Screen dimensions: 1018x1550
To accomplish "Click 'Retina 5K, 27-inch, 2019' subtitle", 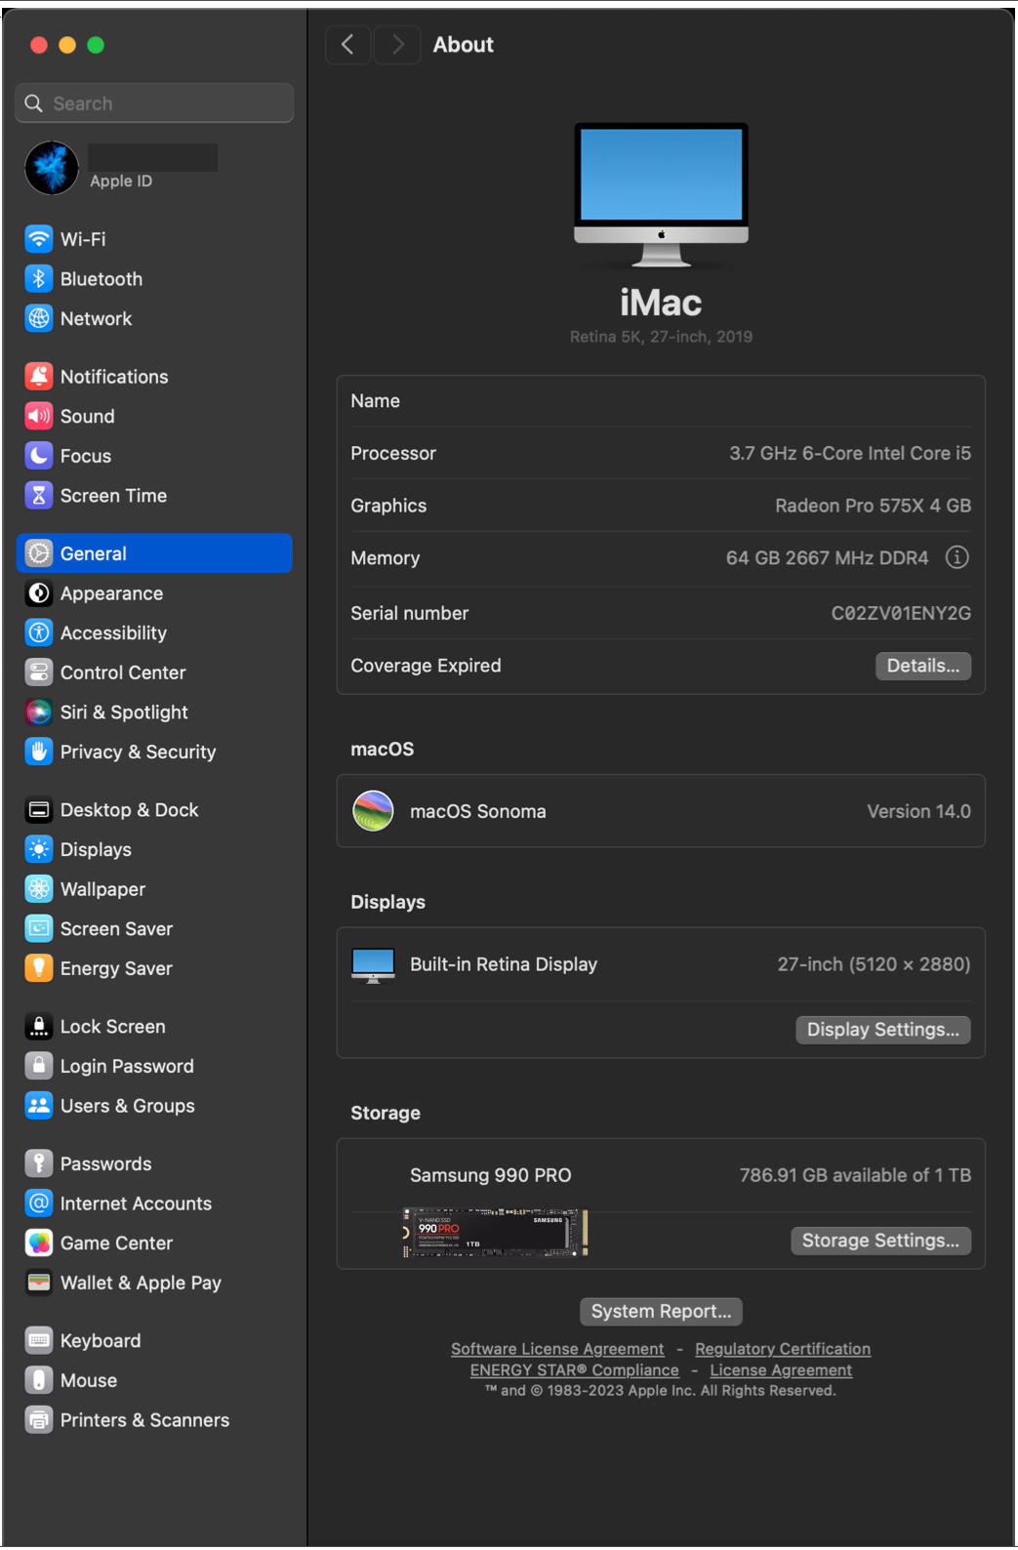I will (x=661, y=337).
